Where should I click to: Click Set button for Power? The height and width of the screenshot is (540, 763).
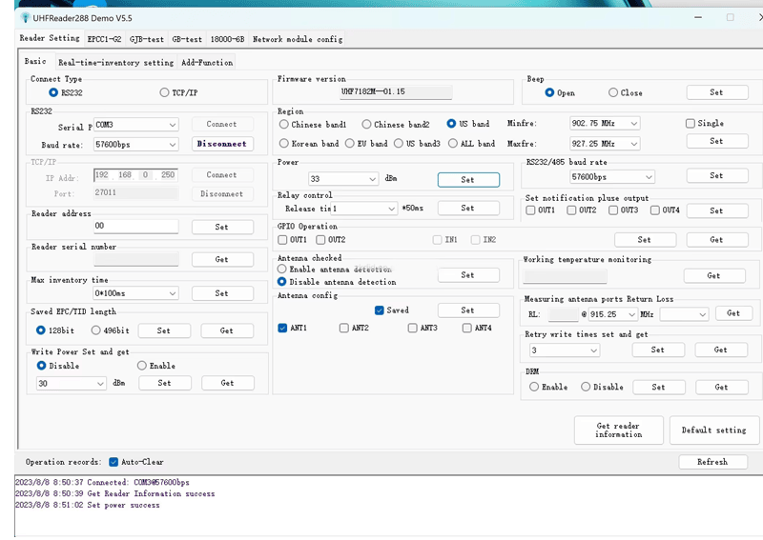coord(468,180)
